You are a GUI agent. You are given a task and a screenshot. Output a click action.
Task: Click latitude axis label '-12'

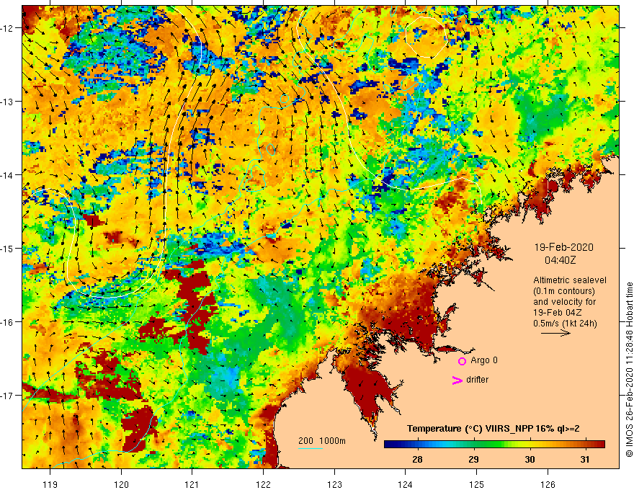7,28
